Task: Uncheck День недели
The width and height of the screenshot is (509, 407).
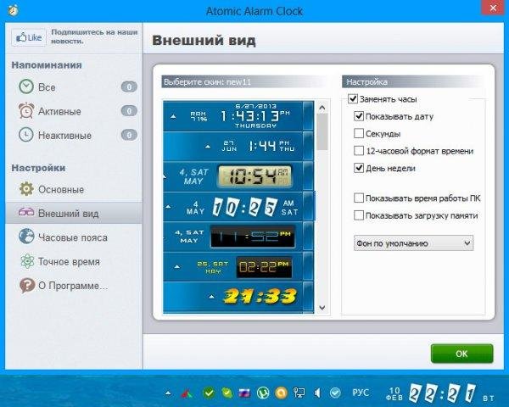Action: click(x=358, y=168)
